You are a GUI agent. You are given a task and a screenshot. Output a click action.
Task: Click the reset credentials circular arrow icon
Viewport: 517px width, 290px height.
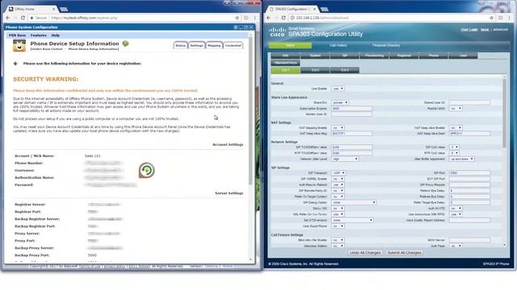147,170
